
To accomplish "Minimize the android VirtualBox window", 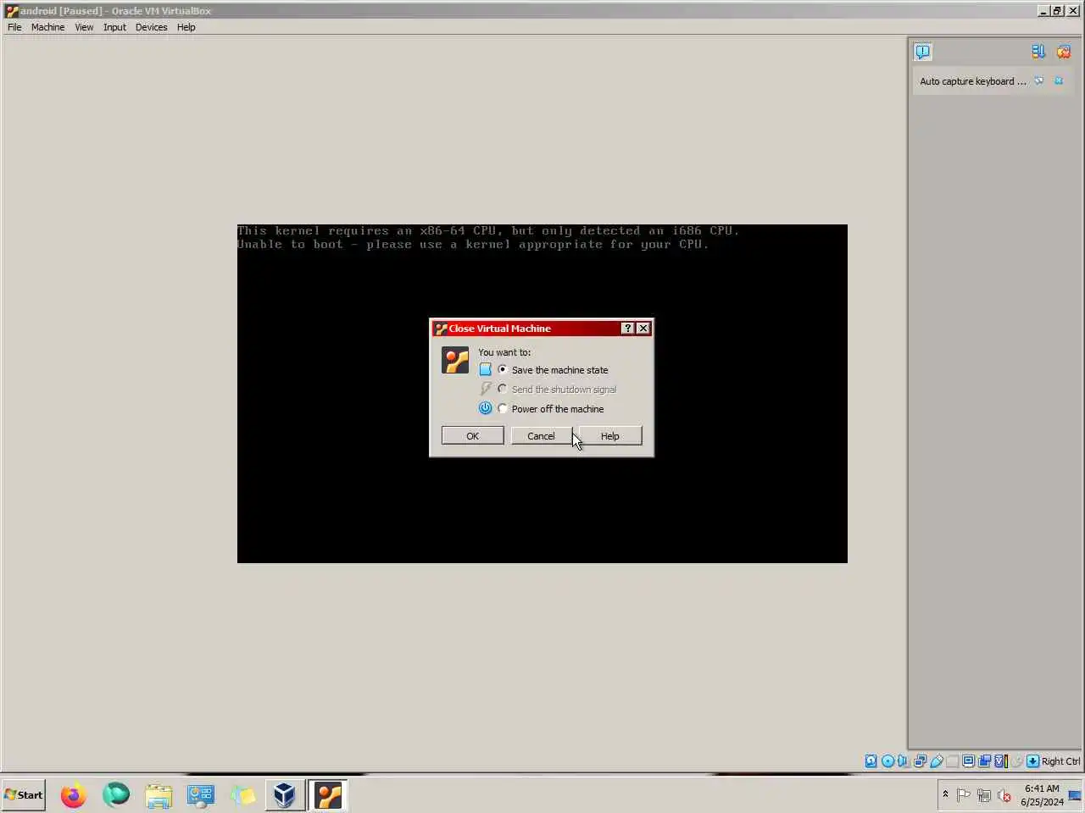I will point(1043,11).
